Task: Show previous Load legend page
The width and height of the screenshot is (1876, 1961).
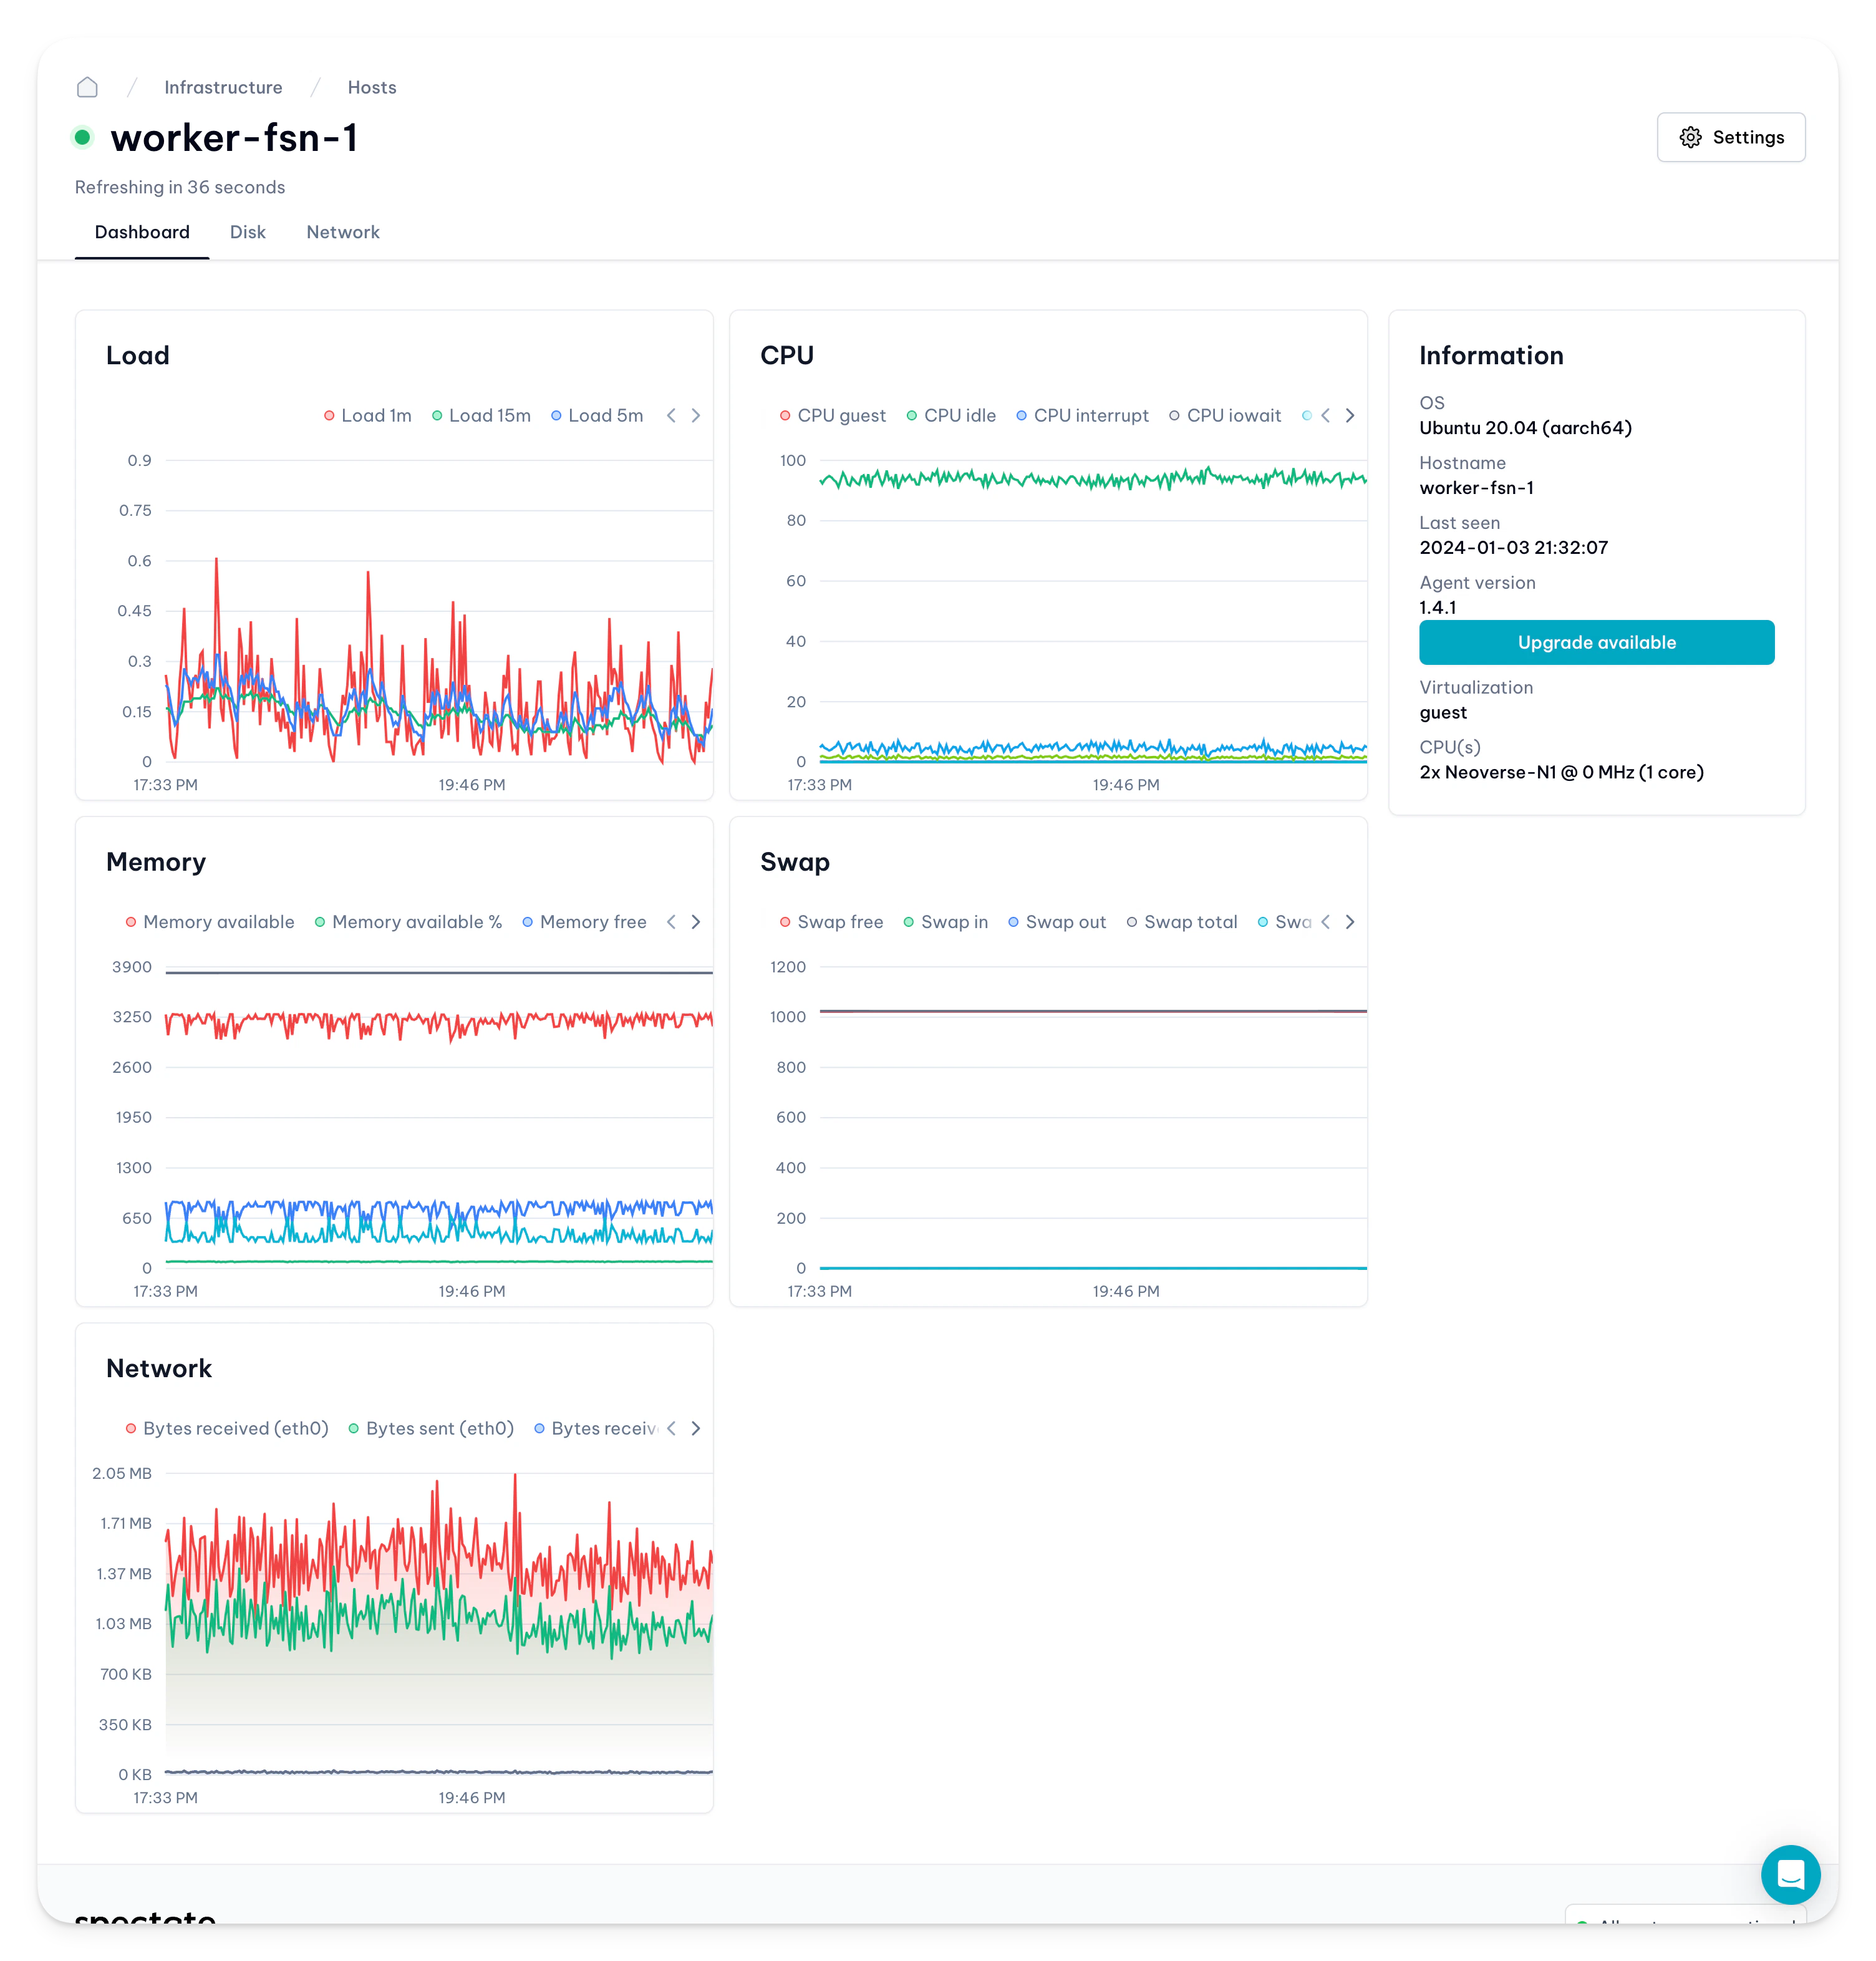Action: [671, 415]
